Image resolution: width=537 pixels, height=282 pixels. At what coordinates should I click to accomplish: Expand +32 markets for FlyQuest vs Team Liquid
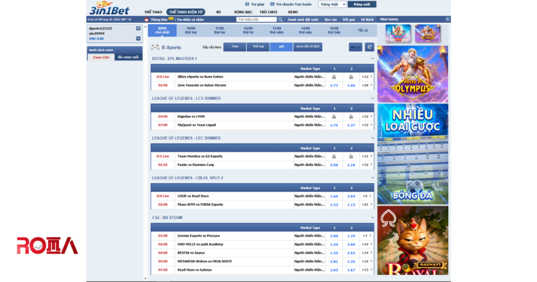(367, 125)
